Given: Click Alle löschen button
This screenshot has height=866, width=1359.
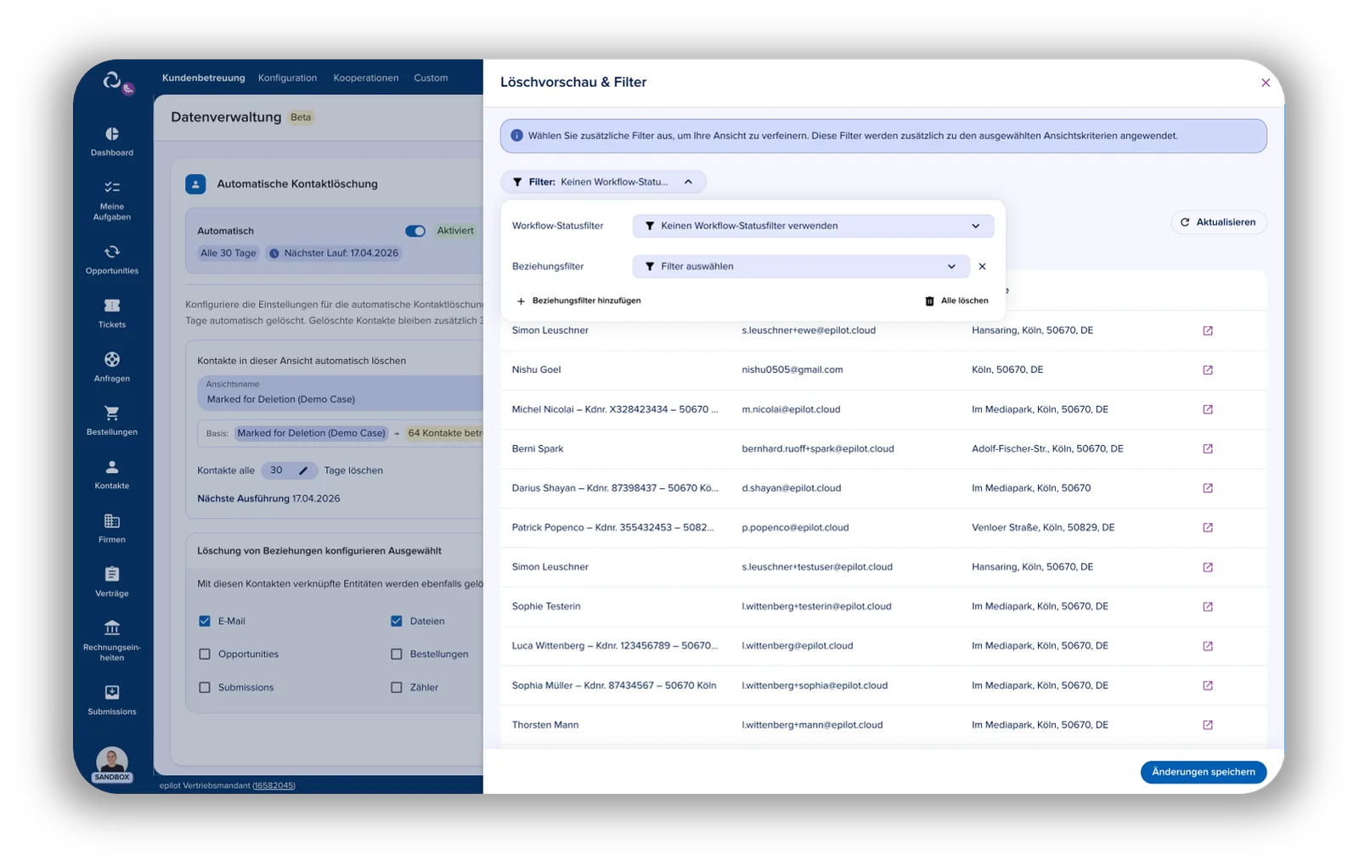Looking at the screenshot, I should tap(957, 301).
